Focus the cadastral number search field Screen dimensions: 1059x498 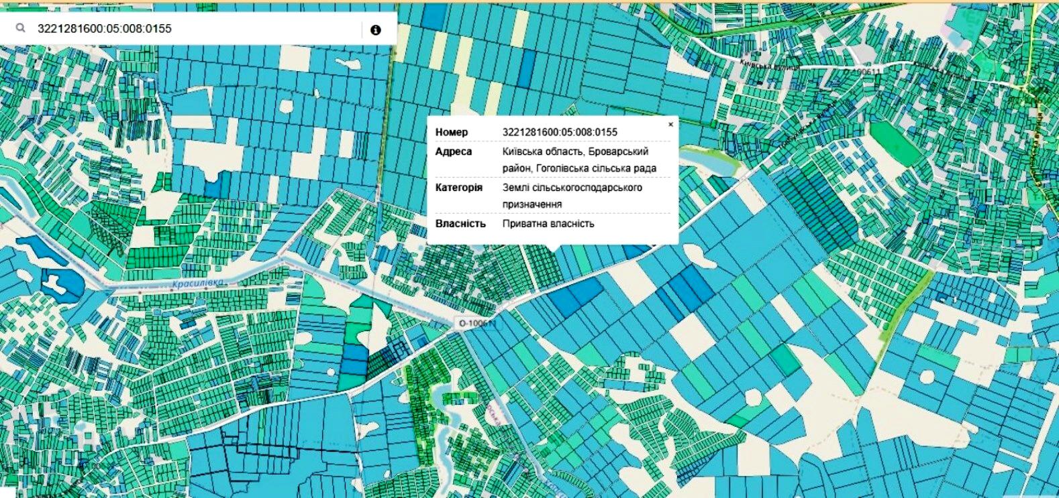(x=195, y=29)
